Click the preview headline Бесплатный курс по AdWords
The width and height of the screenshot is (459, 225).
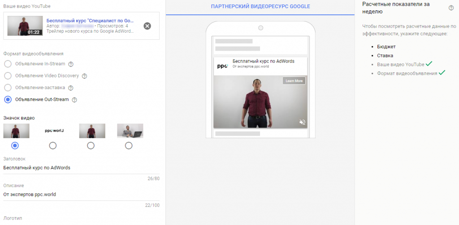(264, 61)
